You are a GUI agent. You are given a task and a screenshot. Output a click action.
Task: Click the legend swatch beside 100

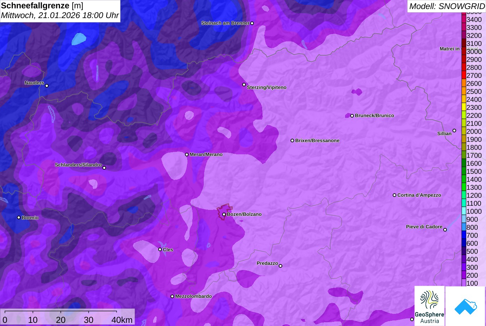pyautogui.click(x=463, y=283)
